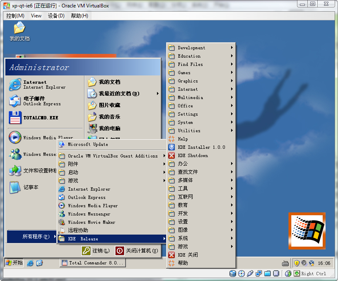Image resolution: width=338 pixels, height=281 pixels.
Task: Select 多媒体 in KDE menu
Action: [x=201, y=180]
